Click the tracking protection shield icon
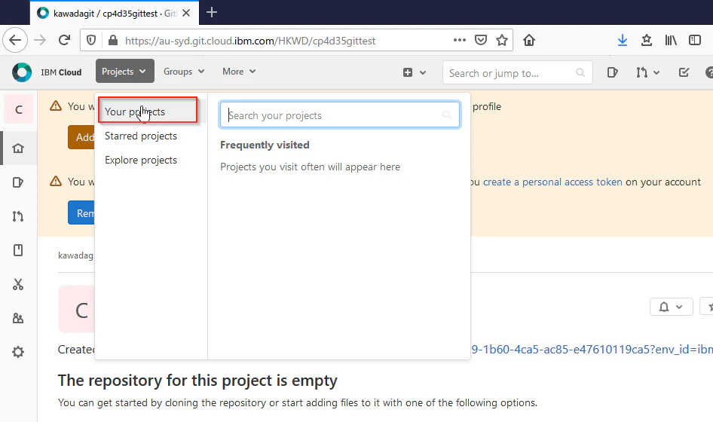 [x=91, y=41]
